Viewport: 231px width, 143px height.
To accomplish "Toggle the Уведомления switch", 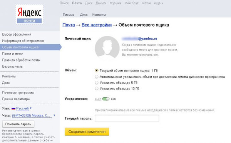I will tap(106, 99).
